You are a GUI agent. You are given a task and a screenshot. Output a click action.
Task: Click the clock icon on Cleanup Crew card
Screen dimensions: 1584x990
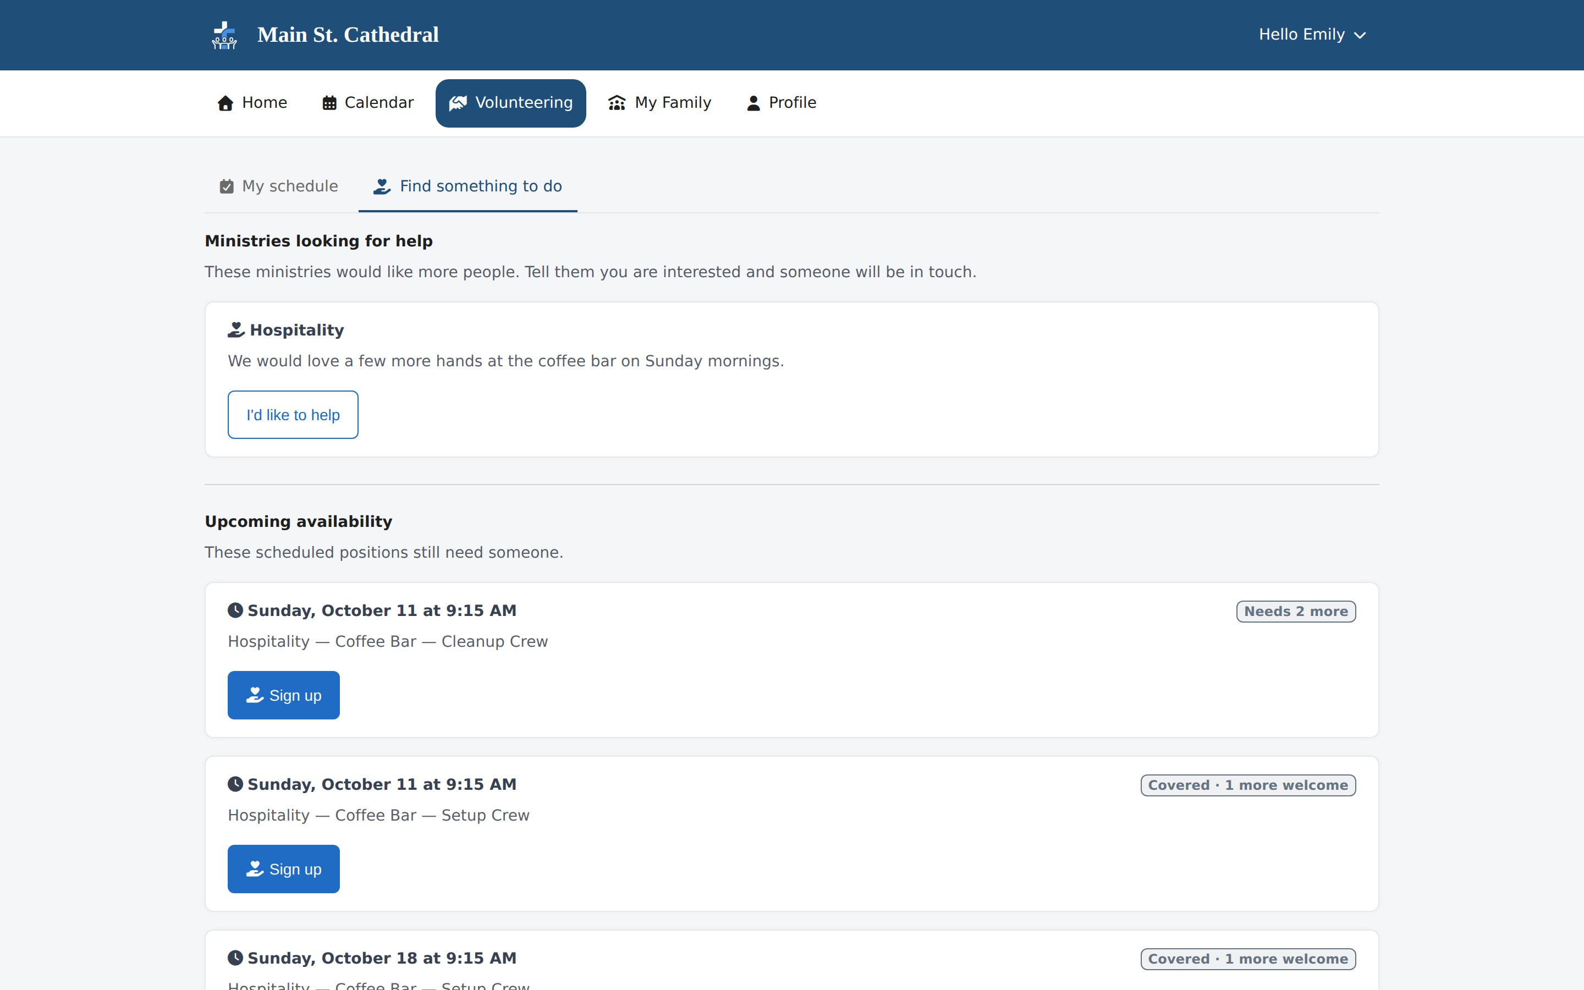tap(235, 610)
